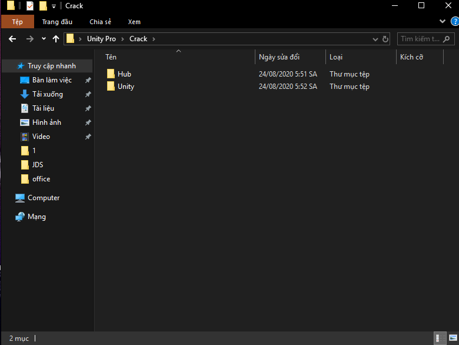The height and width of the screenshot is (345, 459).
Task: Open the Help question mark icon
Action: coord(453,22)
